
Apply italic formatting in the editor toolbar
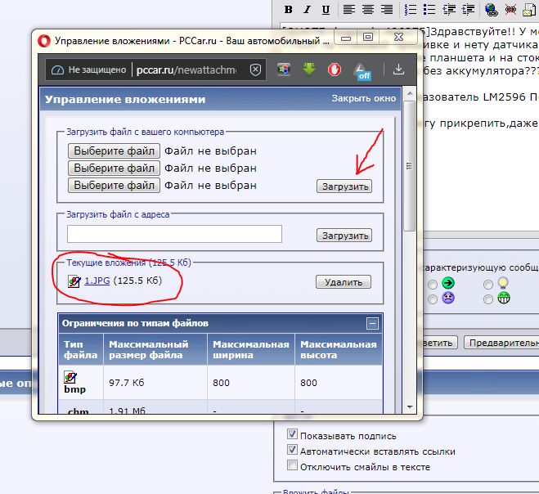point(308,10)
